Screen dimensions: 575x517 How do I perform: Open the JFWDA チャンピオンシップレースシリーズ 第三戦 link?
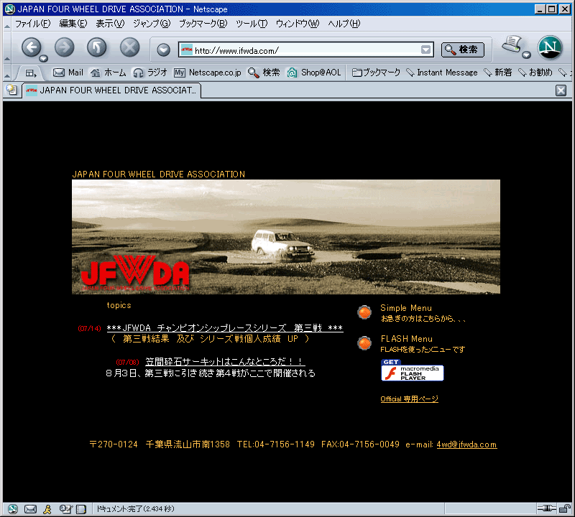(225, 327)
